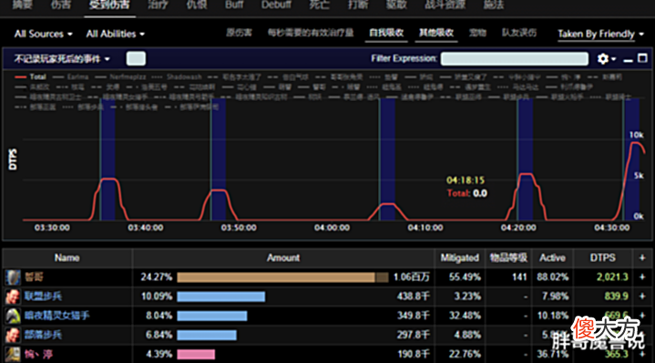This screenshot has height=363, width=655.
Task: Click the arrow next to the gear
Action: click(x=613, y=59)
